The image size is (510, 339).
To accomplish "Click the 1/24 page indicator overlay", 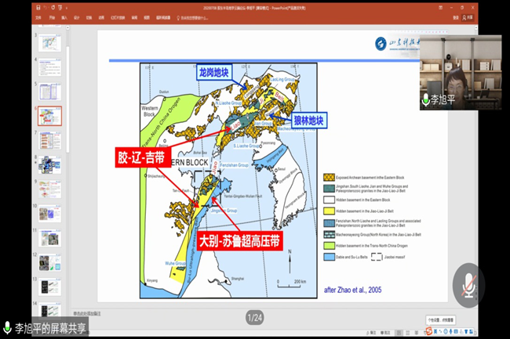I will click(x=256, y=317).
